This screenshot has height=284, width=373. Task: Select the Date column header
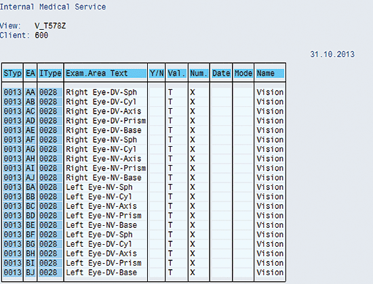click(x=221, y=73)
